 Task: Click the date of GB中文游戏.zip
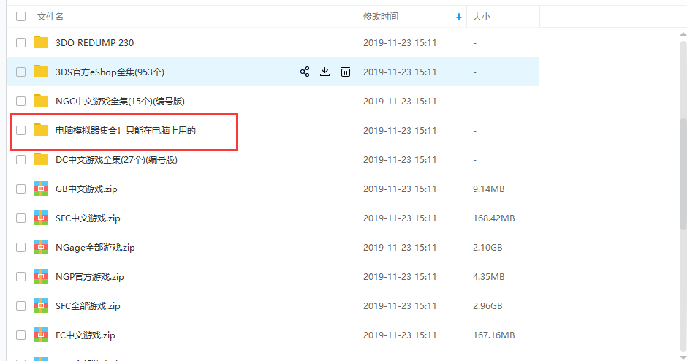400,189
